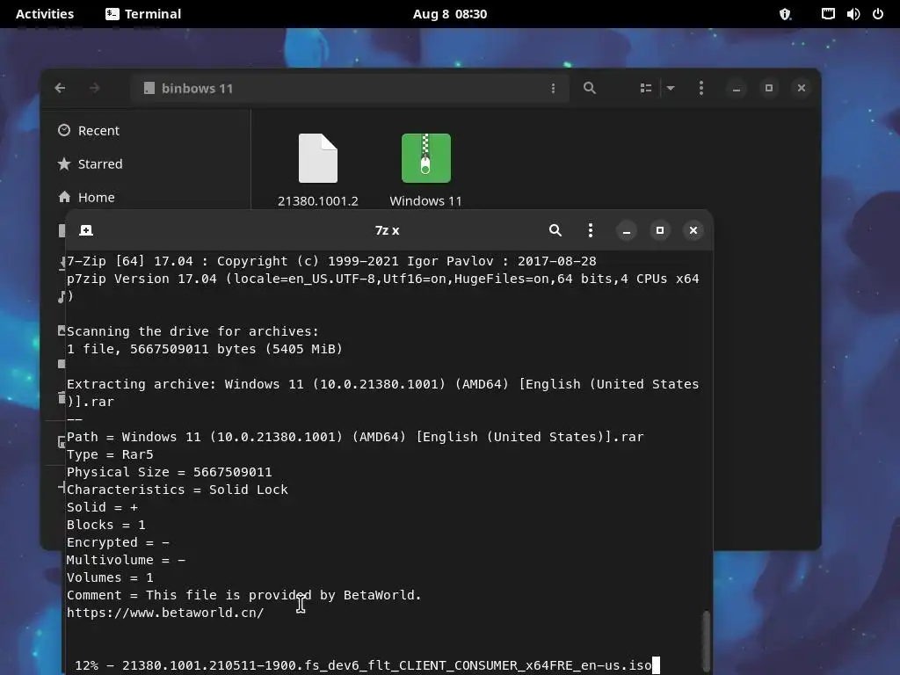
Task: Click the 'Encrypted = -' line
Action: point(118,541)
